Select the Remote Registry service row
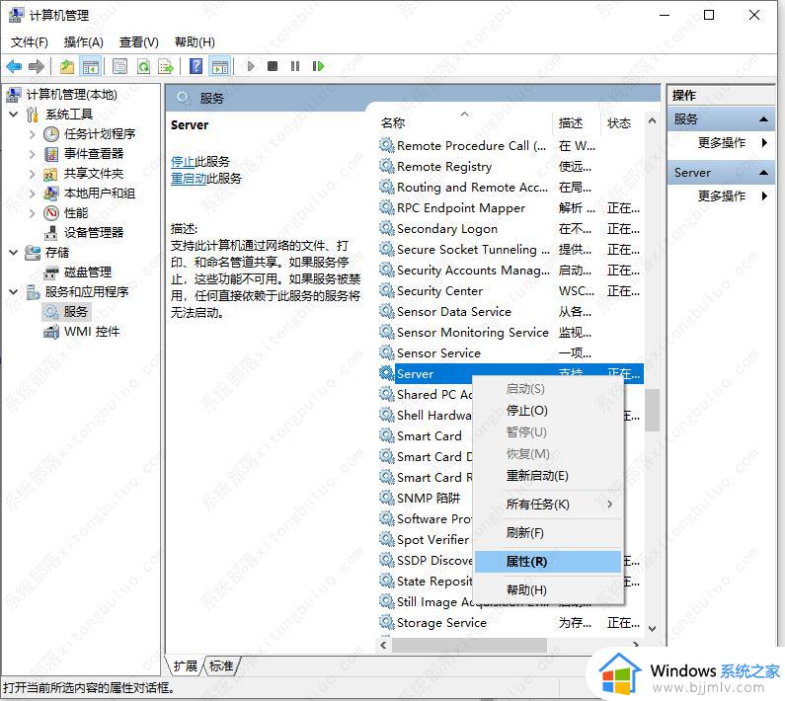Viewport: 785px width, 701px height. pyautogui.click(x=510, y=167)
